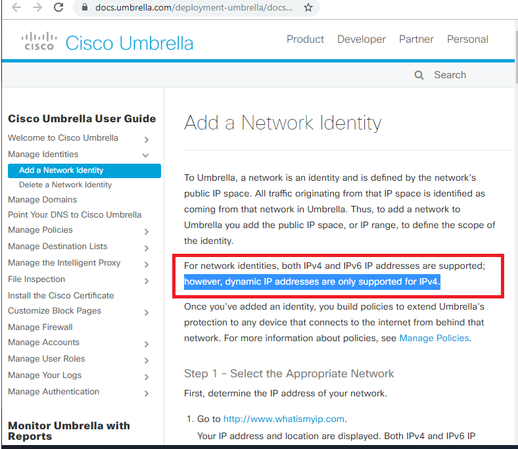Go back with the browser back arrow
Image resolution: width=518 pixels, height=449 pixels.
click(16, 7)
